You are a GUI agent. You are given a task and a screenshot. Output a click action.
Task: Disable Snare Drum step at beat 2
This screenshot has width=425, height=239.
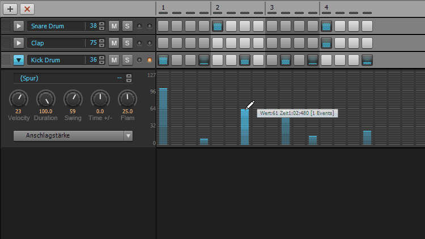click(x=218, y=26)
